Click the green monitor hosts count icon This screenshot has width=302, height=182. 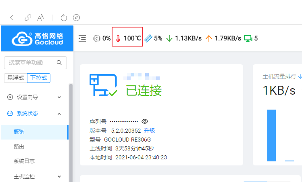248,38
